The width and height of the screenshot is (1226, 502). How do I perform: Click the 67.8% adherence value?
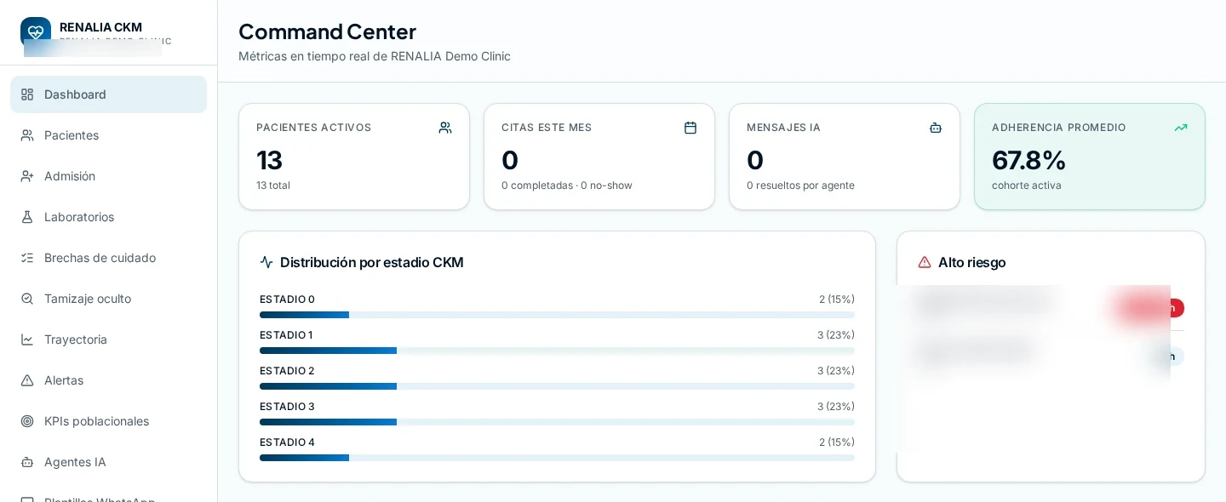[1028, 160]
